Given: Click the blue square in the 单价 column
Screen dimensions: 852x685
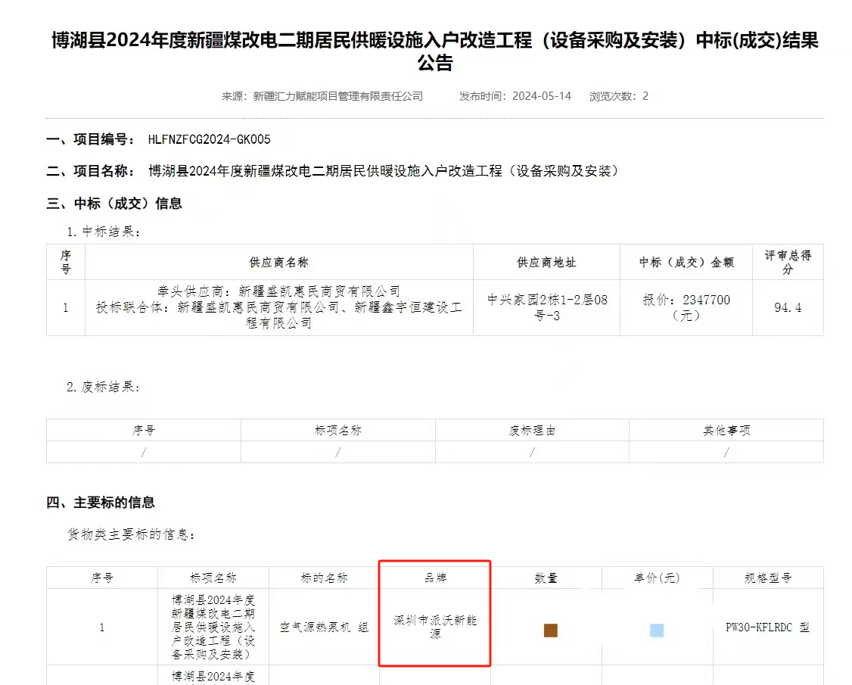Looking at the screenshot, I should click(x=657, y=629).
